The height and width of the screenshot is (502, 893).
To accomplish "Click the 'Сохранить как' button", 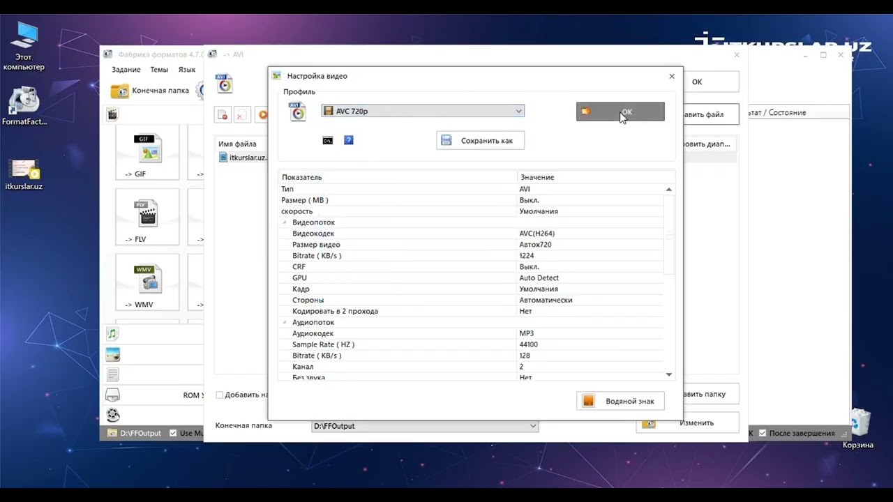I will [480, 141].
